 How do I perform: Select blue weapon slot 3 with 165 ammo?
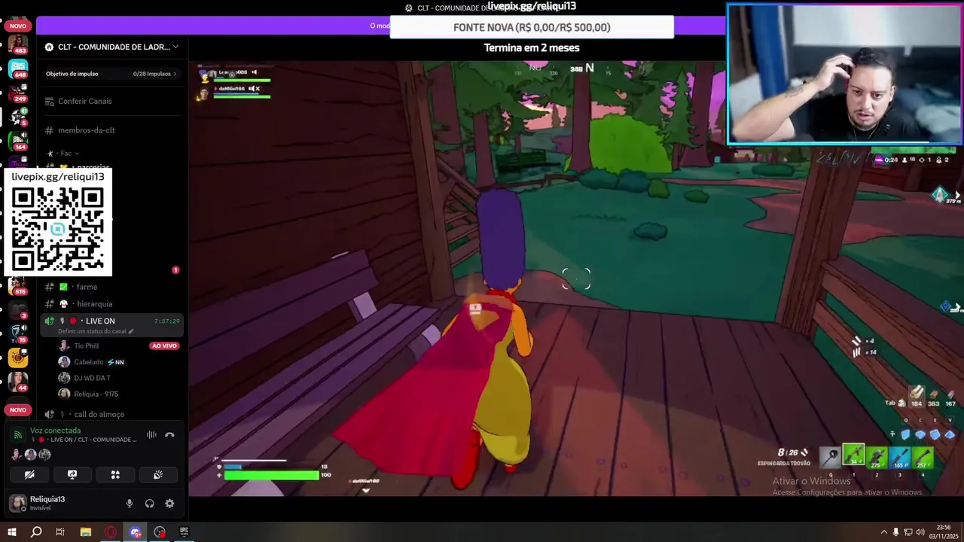pyautogui.click(x=900, y=457)
